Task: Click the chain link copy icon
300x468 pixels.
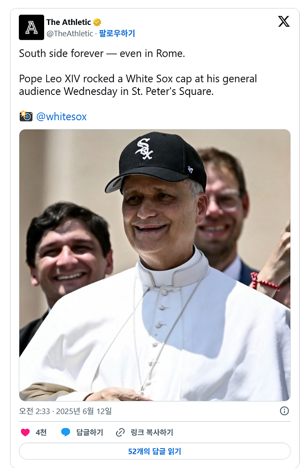Action: [x=120, y=432]
